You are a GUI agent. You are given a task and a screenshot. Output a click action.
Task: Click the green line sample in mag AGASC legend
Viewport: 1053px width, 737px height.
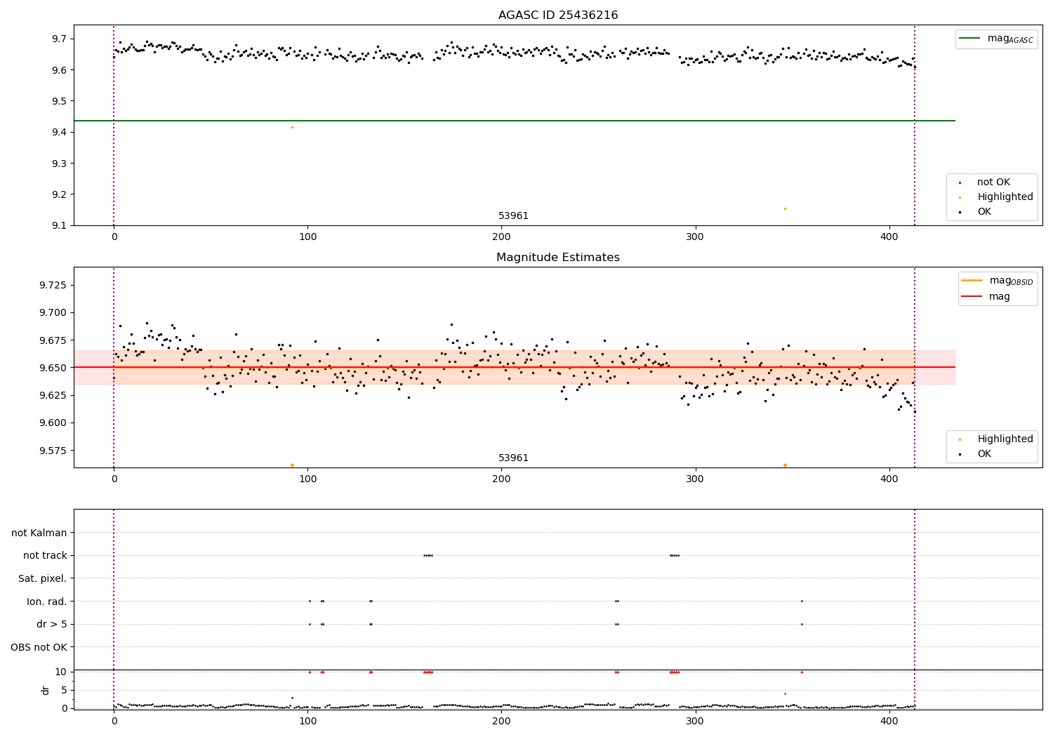click(x=970, y=39)
